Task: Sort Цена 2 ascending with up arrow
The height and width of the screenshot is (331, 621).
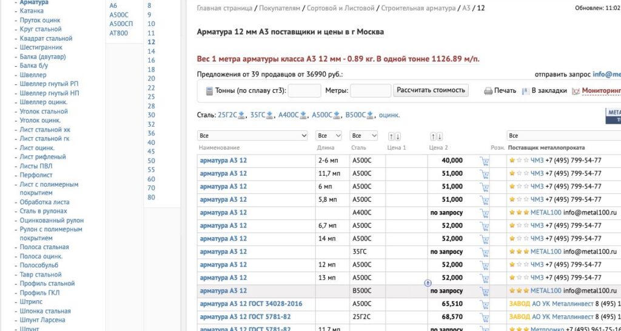Action: click(434, 136)
